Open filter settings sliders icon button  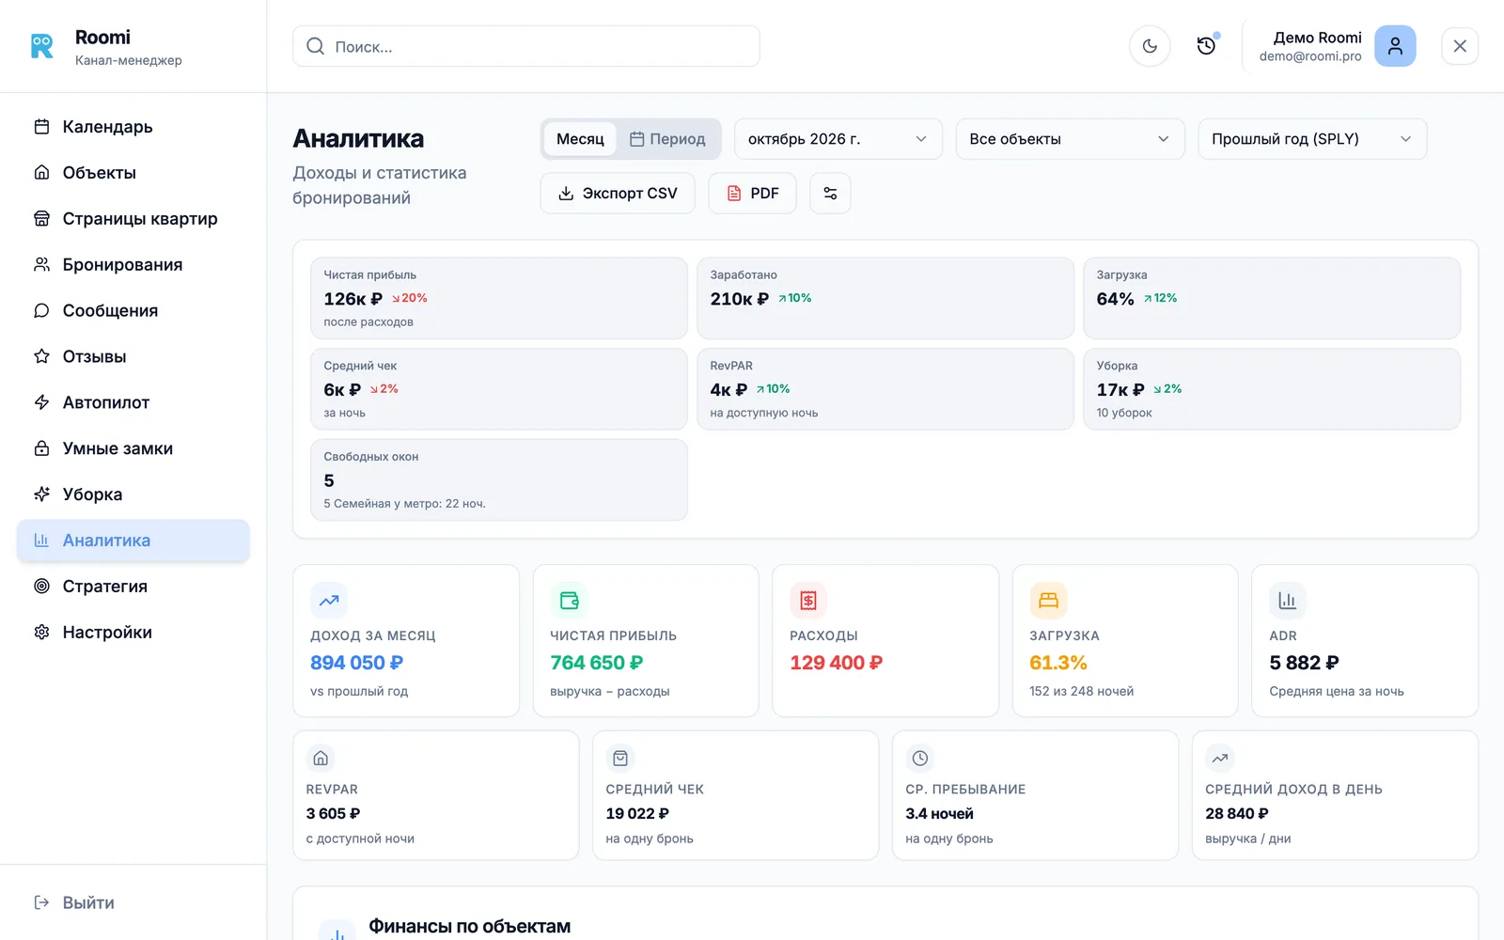coord(830,194)
